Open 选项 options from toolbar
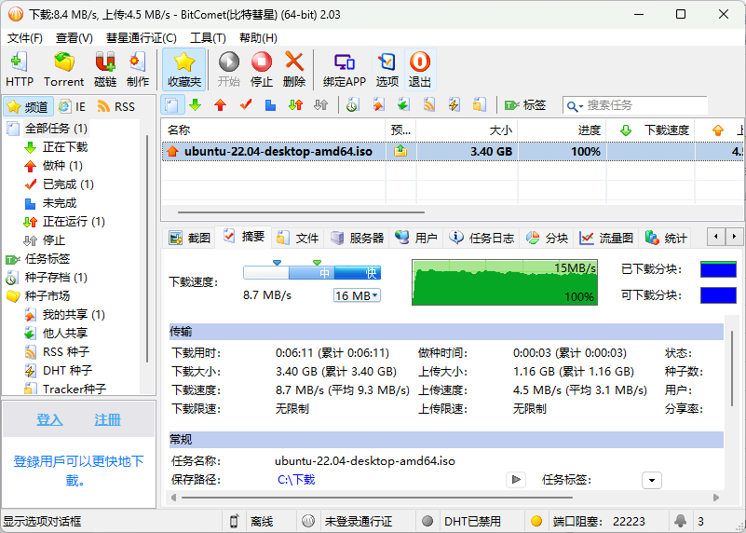746x533 pixels. coord(387,70)
